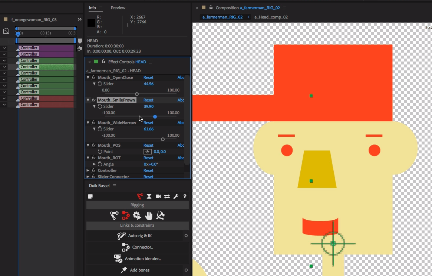The image size is (432, 276).
Task: Click the controller crosshair below the mouth
Action: click(x=333, y=243)
